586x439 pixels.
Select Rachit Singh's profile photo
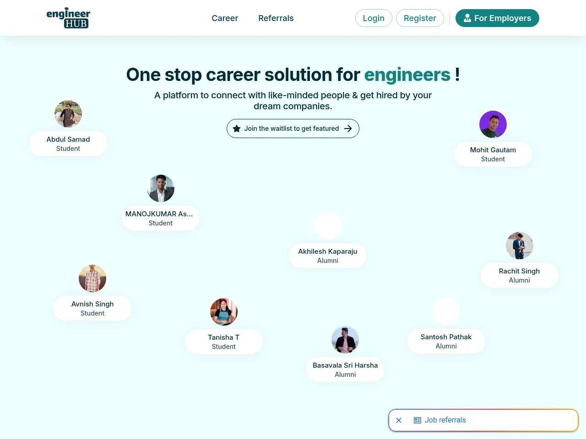pos(520,246)
